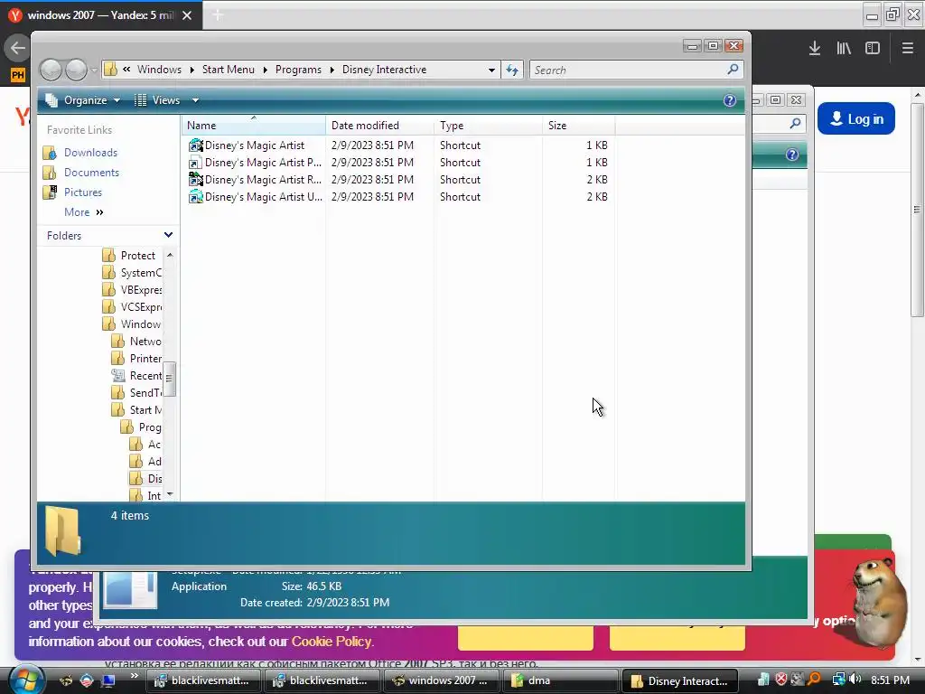This screenshot has width=925, height=694.
Task: Click the network icon in system tray
Action: point(837,680)
